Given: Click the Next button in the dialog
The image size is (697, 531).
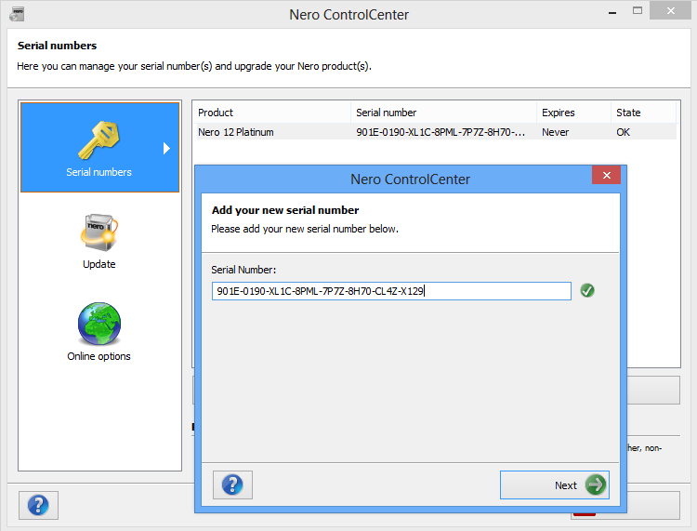Looking at the screenshot, I should point(554,485).
